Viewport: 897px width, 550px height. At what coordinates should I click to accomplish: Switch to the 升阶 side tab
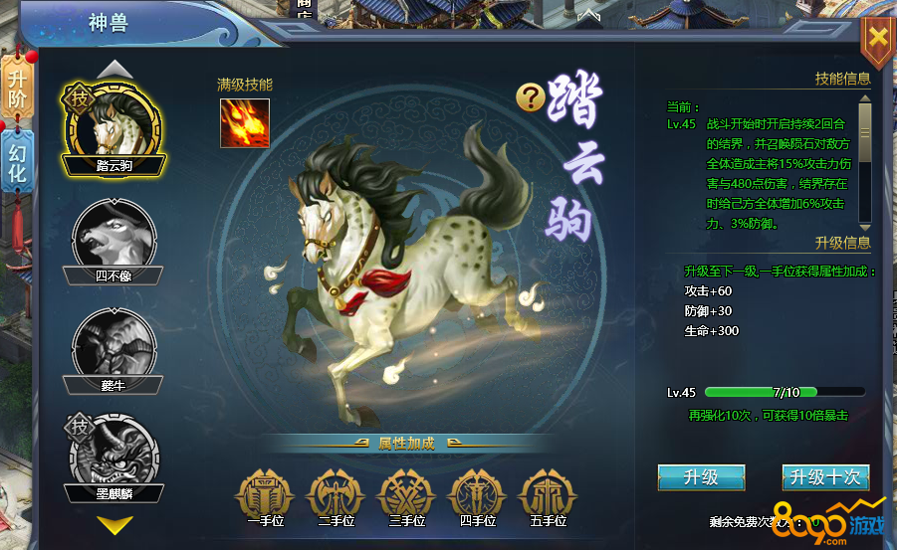pyautogui.click(x=18, y=89)
